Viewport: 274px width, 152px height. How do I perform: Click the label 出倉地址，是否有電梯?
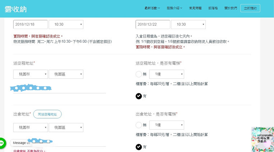pyautogui.click(x=157, y=114)
